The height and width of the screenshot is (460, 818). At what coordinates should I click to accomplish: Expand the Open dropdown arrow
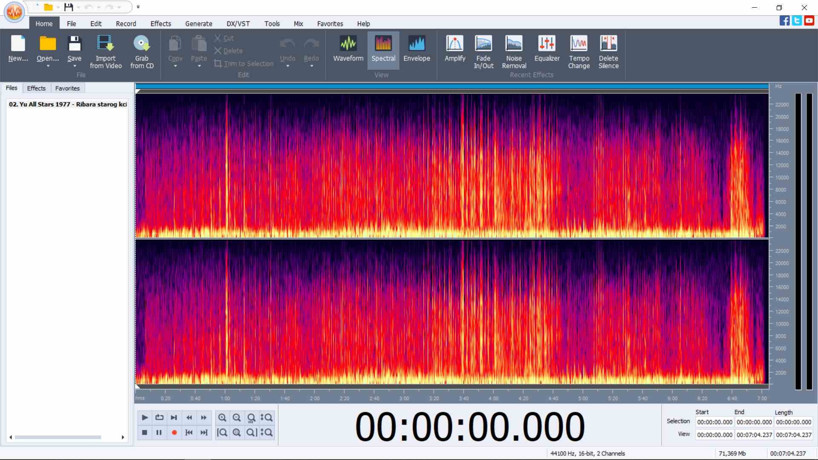(48, 66)
